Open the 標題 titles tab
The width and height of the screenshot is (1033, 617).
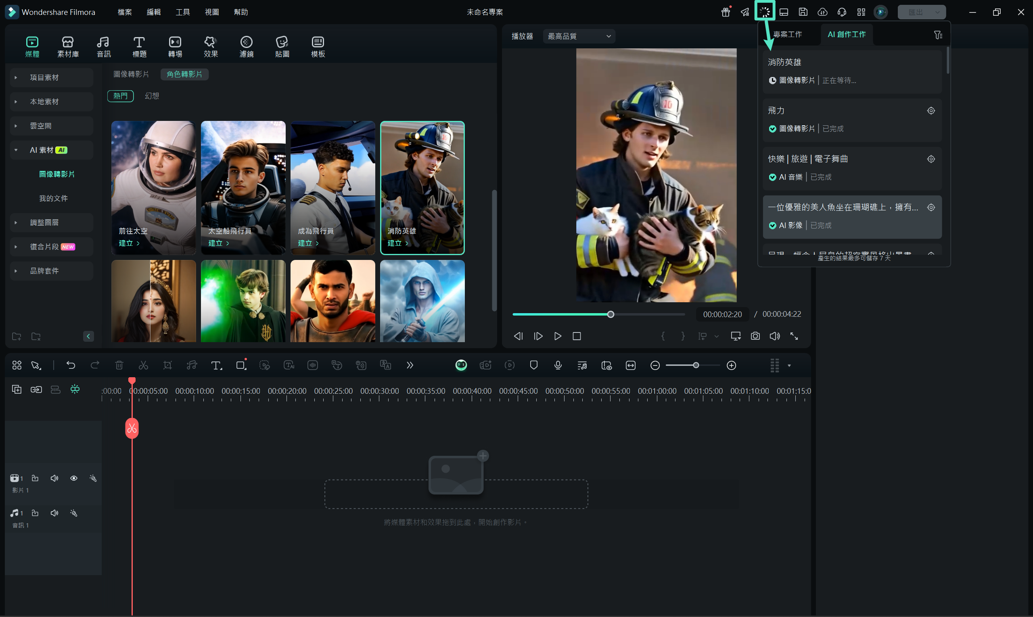point(139,47)
